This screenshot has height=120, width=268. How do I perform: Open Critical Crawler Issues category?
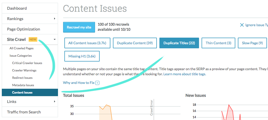[x=27, y=63]
